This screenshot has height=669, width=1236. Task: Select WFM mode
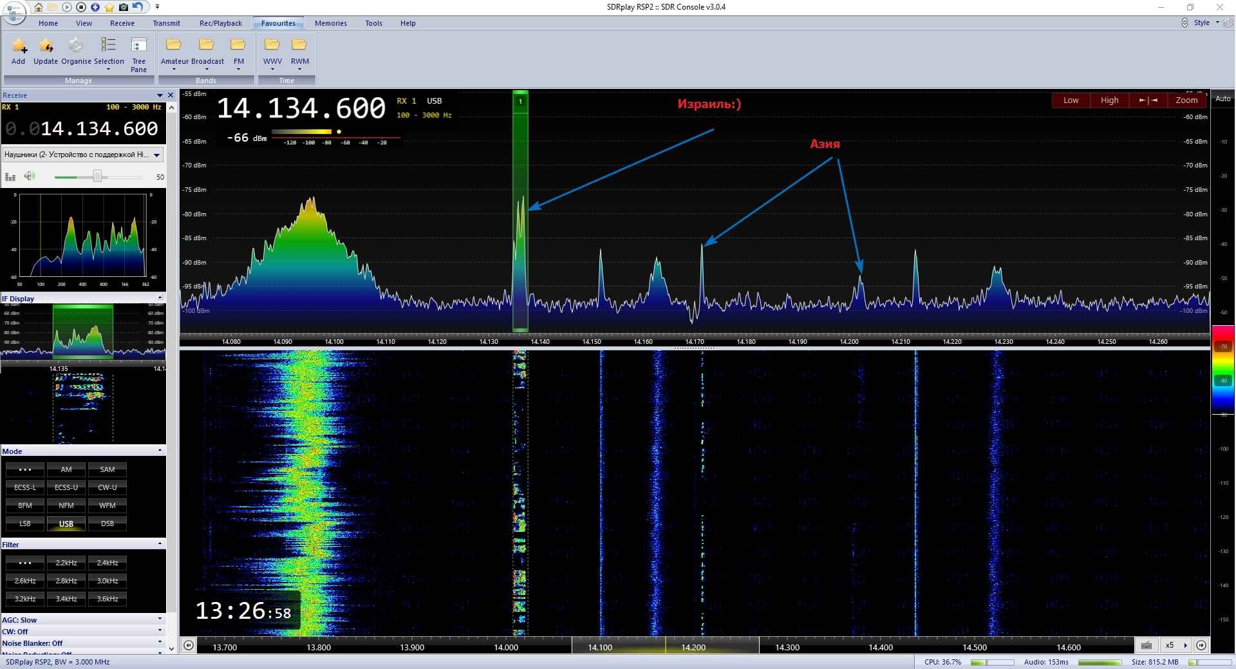pyautogui.click(x=108, y=505)
